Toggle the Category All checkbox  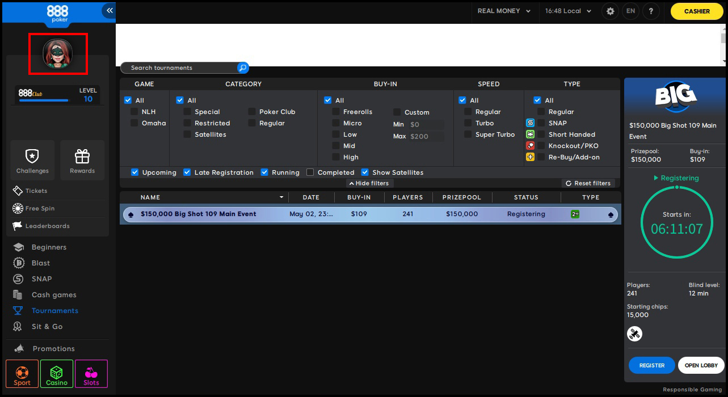[180, 100]
